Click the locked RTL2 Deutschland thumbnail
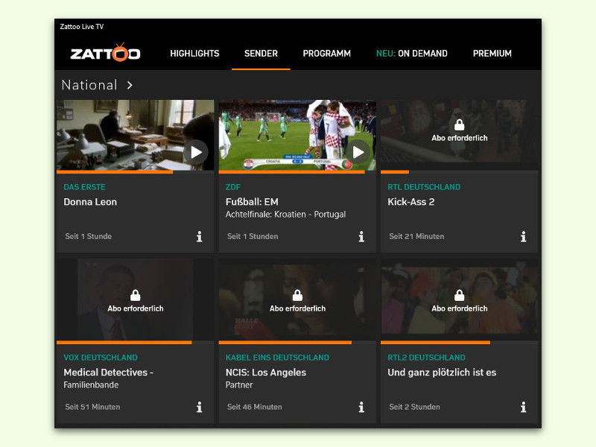Viewport: 596px width, 447px height. pyautogui.click(x=459, y=299)
